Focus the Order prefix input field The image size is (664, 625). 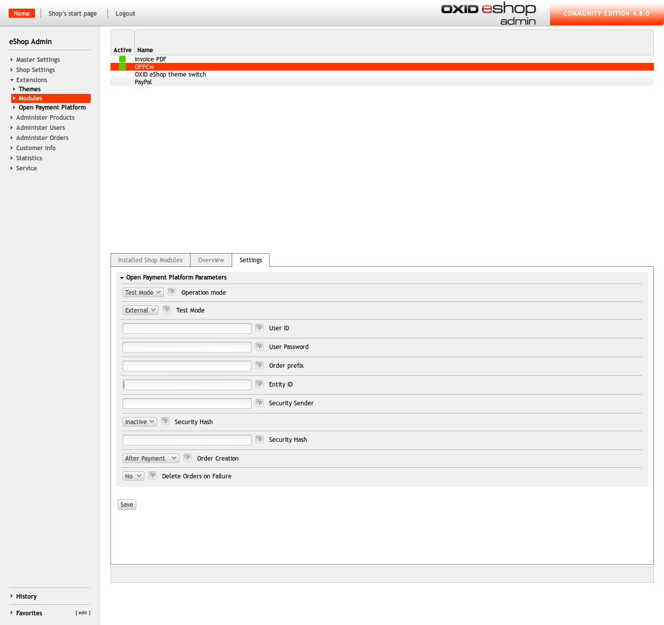click(x=187, y=366)
